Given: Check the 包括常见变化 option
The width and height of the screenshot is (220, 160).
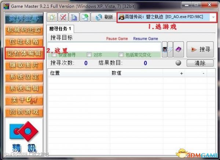Looking at the screenshot, I should [121, 55].
